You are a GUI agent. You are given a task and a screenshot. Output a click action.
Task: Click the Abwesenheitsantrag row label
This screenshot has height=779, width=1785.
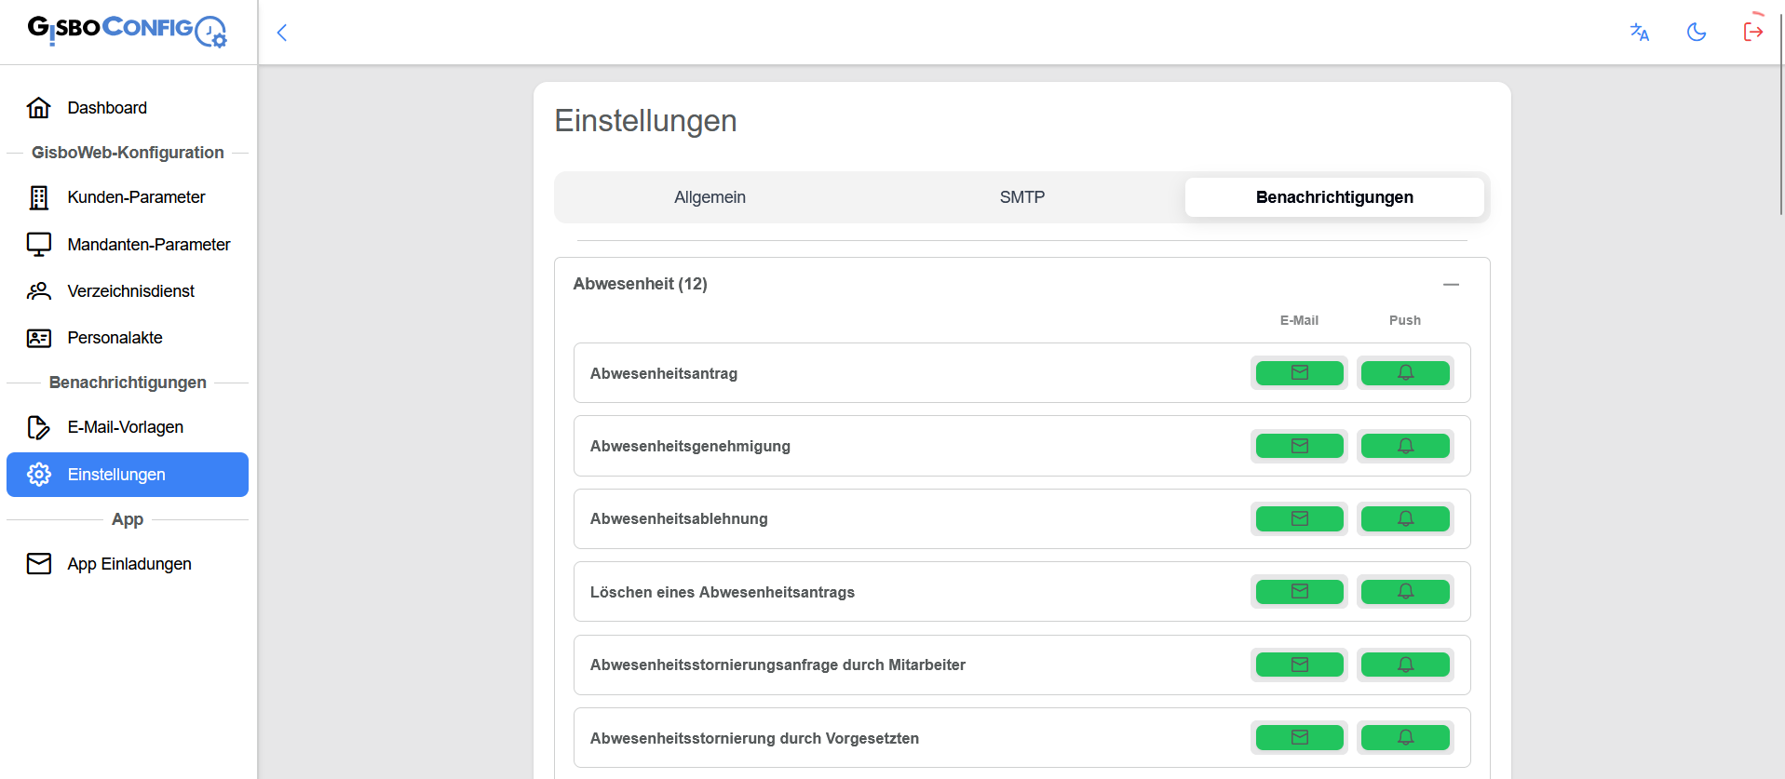pyautogui.click(x=664, y=373)
